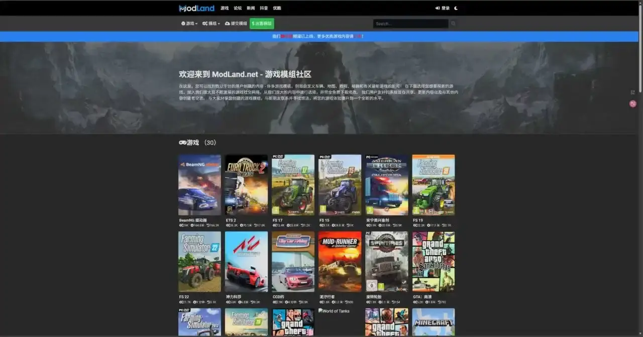Screen dimensions: 643x337
Task: Open the Assetto Corsa cover
Action: (x=246, y=262)
